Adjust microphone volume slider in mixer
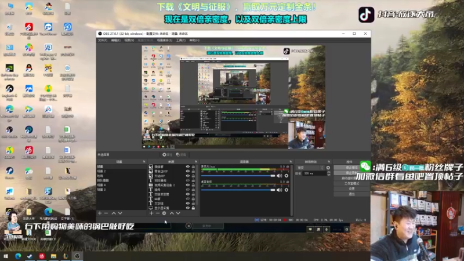The width and height of the screenshot is (464, 261). (238, 176)
